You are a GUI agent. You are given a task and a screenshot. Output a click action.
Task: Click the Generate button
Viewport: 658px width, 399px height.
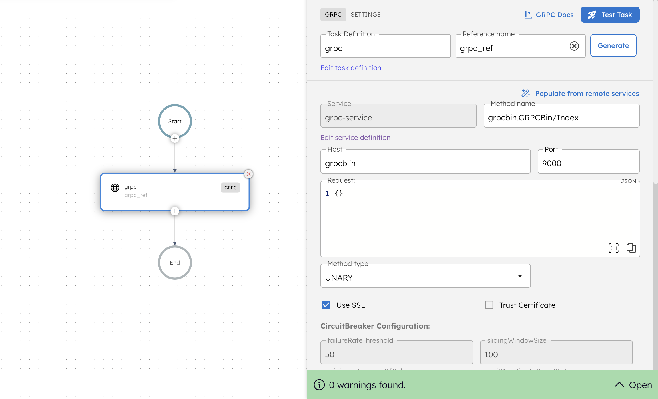tap(613, 46)
